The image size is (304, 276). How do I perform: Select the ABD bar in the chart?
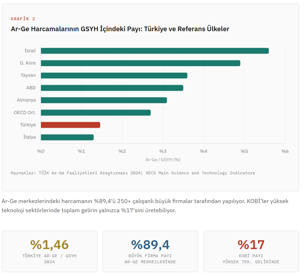(x=112, y=88)
